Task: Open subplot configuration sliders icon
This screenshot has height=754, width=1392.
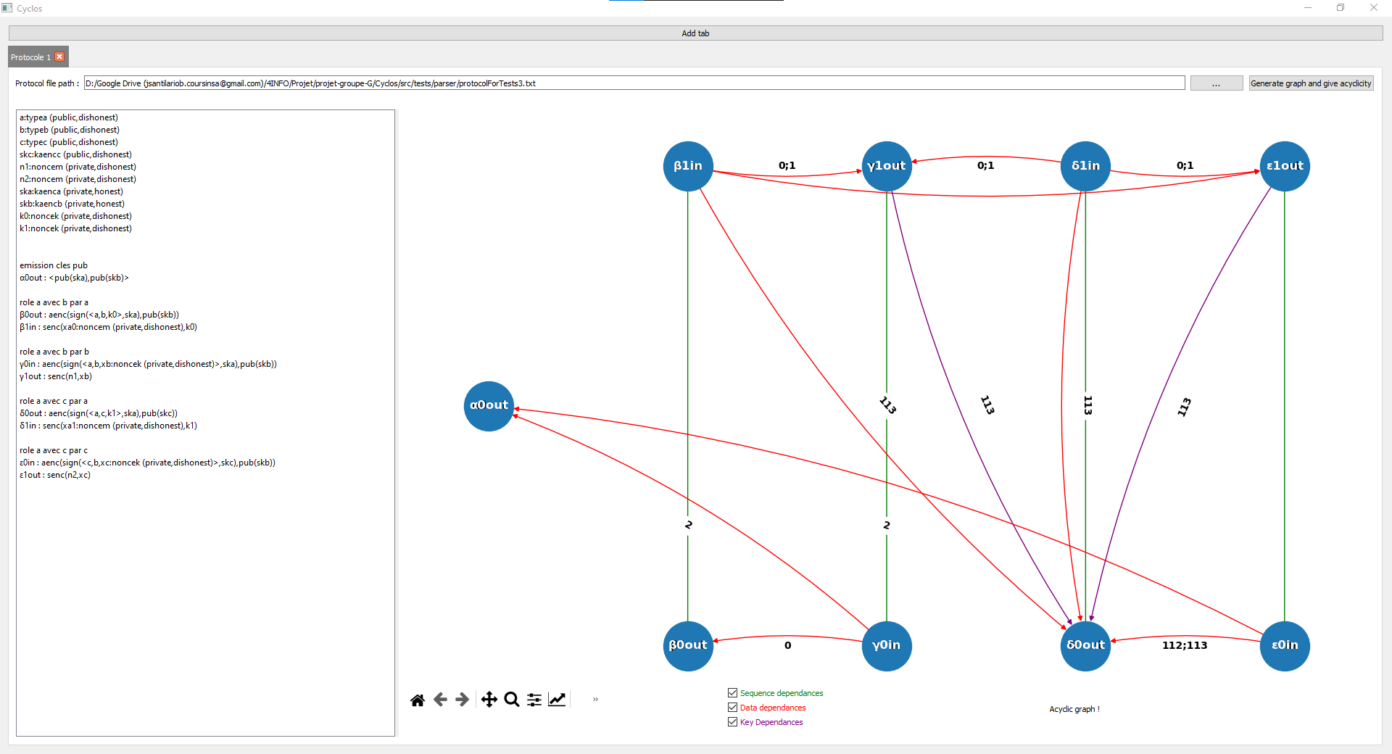Action: 534,700
